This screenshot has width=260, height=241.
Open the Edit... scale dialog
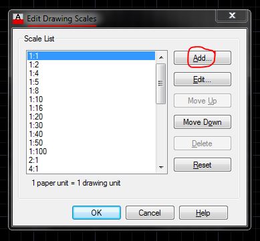(x=203, y=79)
